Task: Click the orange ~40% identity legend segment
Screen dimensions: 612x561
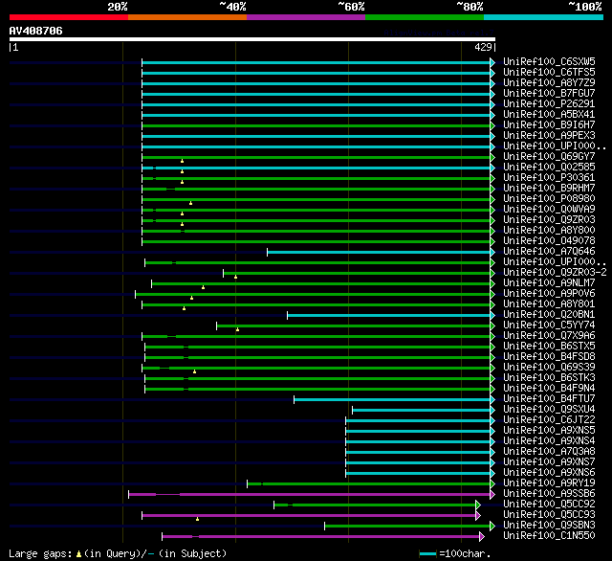Action: (187, 17)
